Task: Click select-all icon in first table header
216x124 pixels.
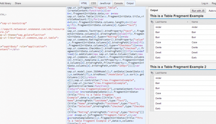Action: tap(152, 22)
